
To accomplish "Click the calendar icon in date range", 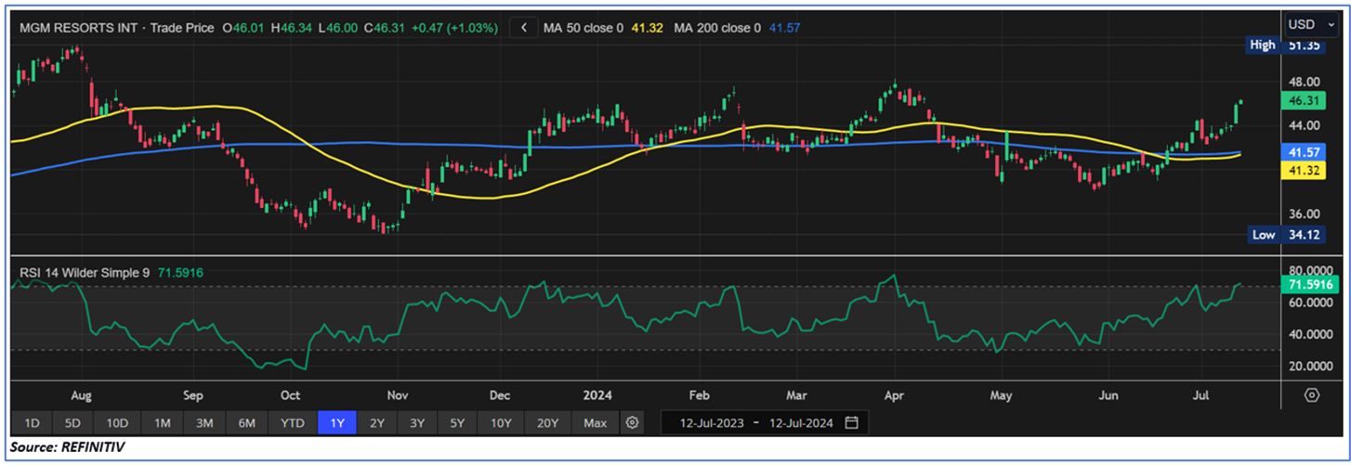I will pos(851,423).
